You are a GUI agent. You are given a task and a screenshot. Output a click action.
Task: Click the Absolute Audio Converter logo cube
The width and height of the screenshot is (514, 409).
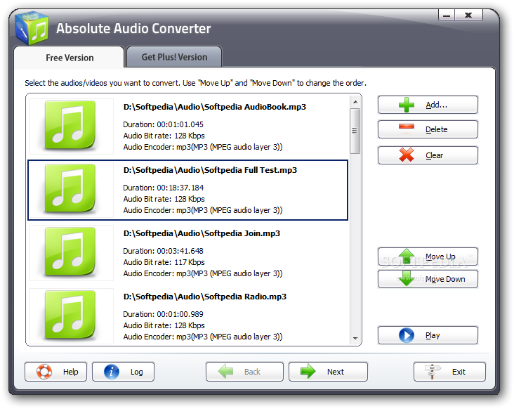click(32, 28)
